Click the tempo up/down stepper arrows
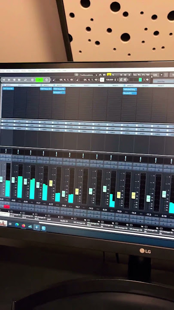This screenshot has width=174, height=310. (x=115, y=80)
